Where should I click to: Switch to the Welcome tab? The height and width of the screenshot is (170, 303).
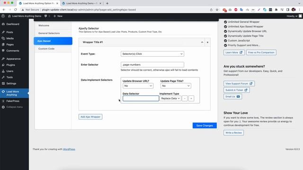click(x=53, y=25)
